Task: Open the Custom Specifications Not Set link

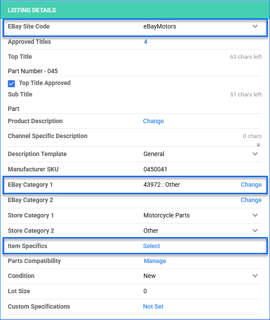Action: (153, 306)
